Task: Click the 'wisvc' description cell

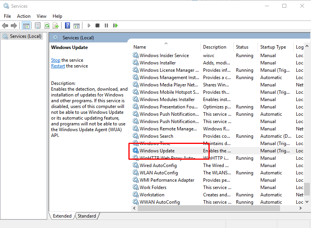Action: 208,56
